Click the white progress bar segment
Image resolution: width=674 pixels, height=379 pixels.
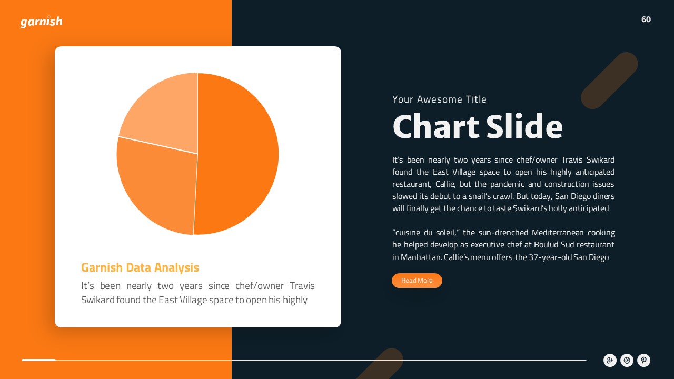38,360
